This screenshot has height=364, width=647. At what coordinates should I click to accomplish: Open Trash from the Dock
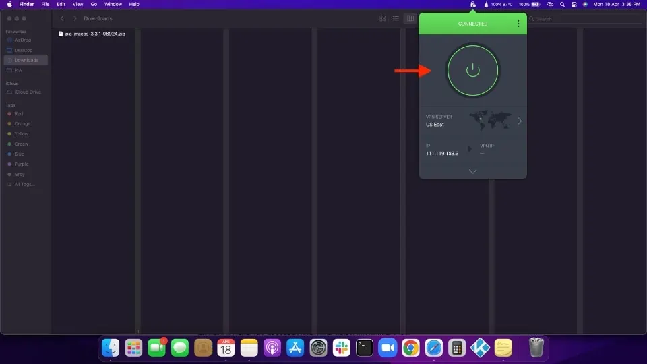pyautogui.click(x=536, y=347)
